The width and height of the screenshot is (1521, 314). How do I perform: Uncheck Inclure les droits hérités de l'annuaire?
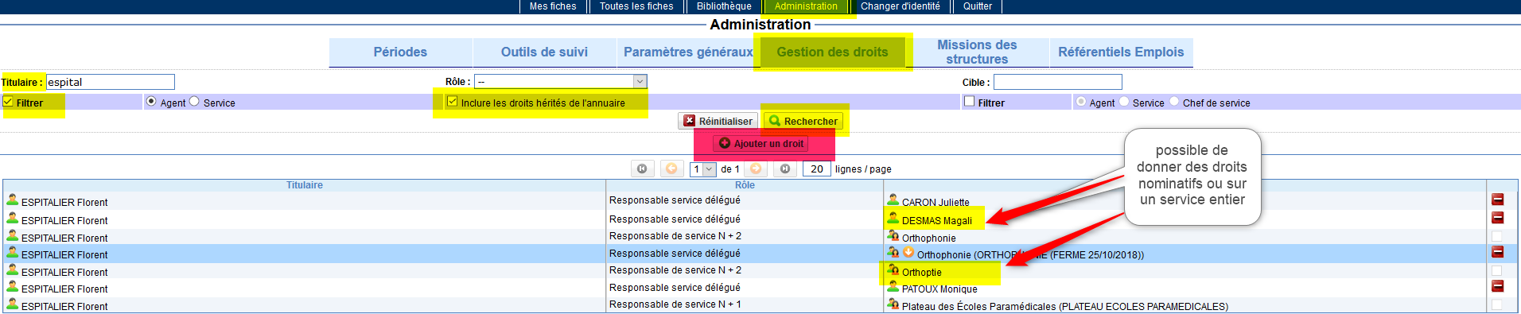[453, 102]
